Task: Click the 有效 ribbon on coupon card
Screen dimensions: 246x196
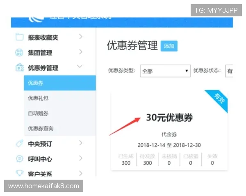Action: [x=219, y=98]
